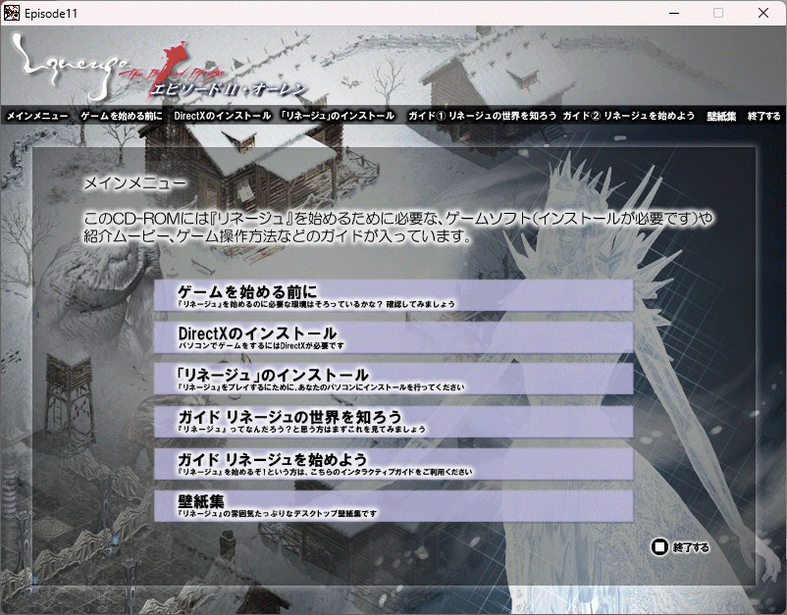The image size is (787, 615).
Task: Close the Episode11 window
Action: [x=763, y=13]
